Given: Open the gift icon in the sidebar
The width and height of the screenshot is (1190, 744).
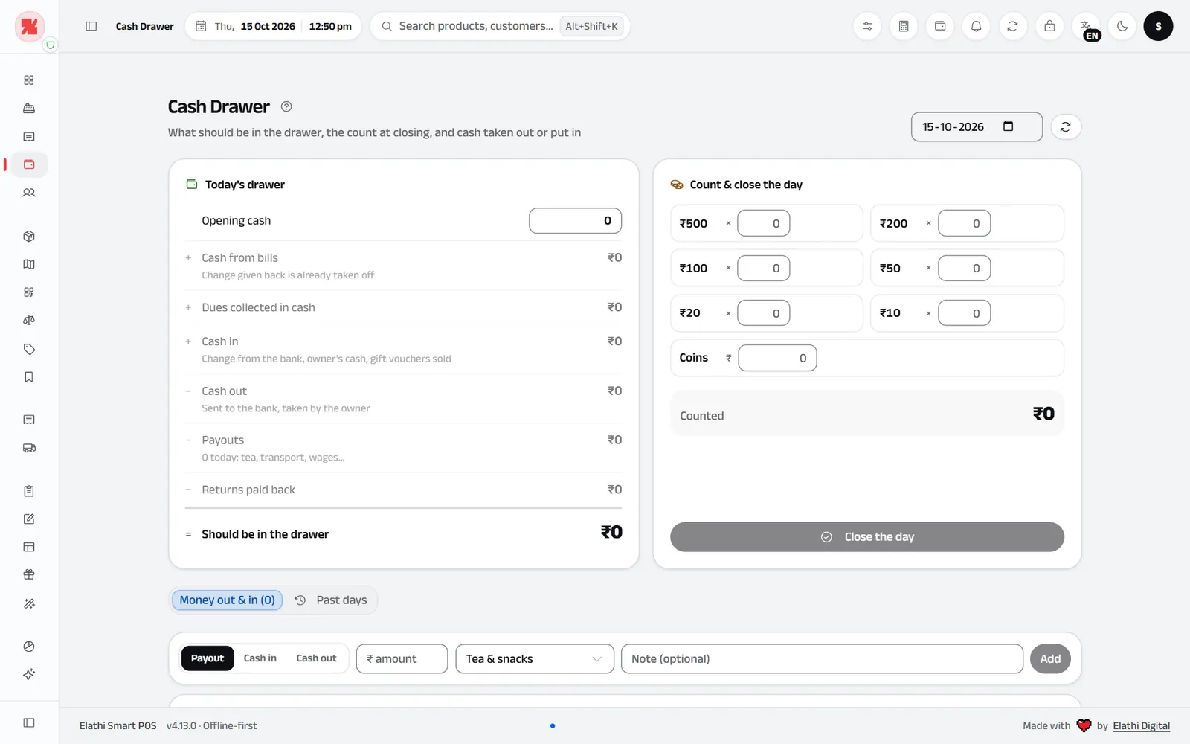Looking at the screenshot, I should click(x=29, y=575).
